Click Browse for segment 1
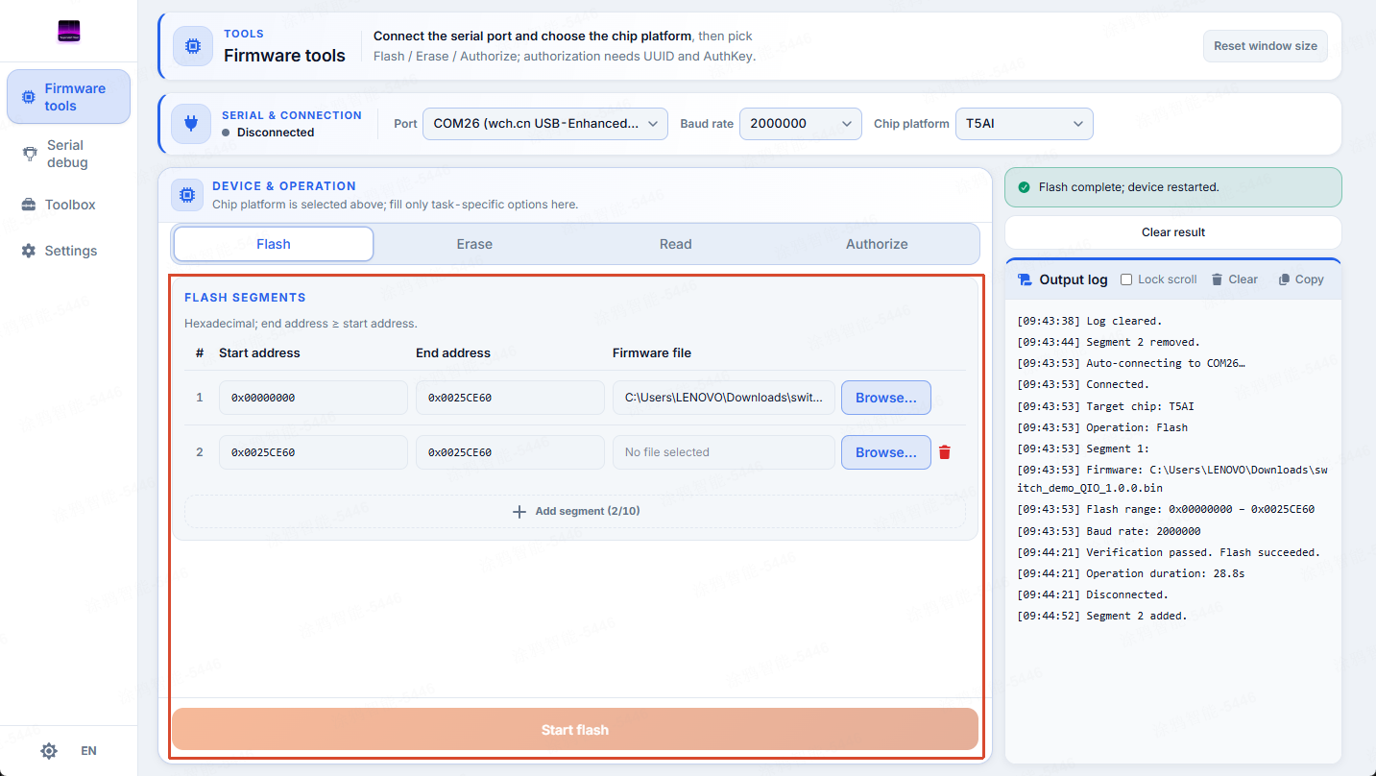Image resolution: width=1376 pixels, height=776 pixels. (x=886, y=398)
